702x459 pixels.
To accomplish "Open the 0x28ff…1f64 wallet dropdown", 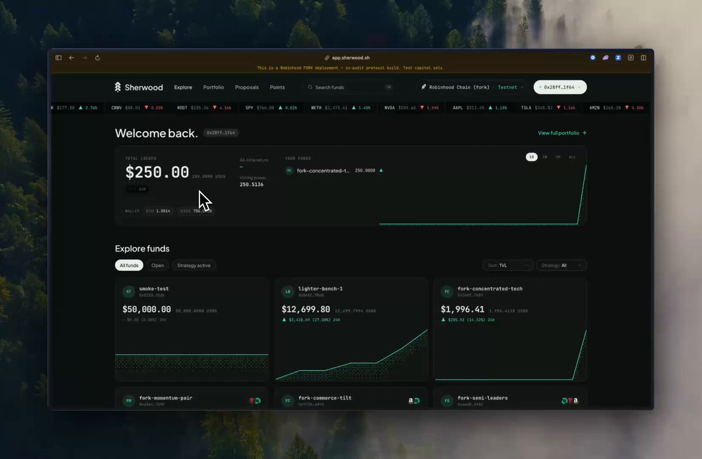I will pyautogui.click(x=560, y=87).
